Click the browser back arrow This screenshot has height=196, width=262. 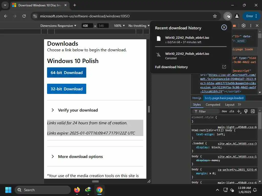[x=6, y=16]
